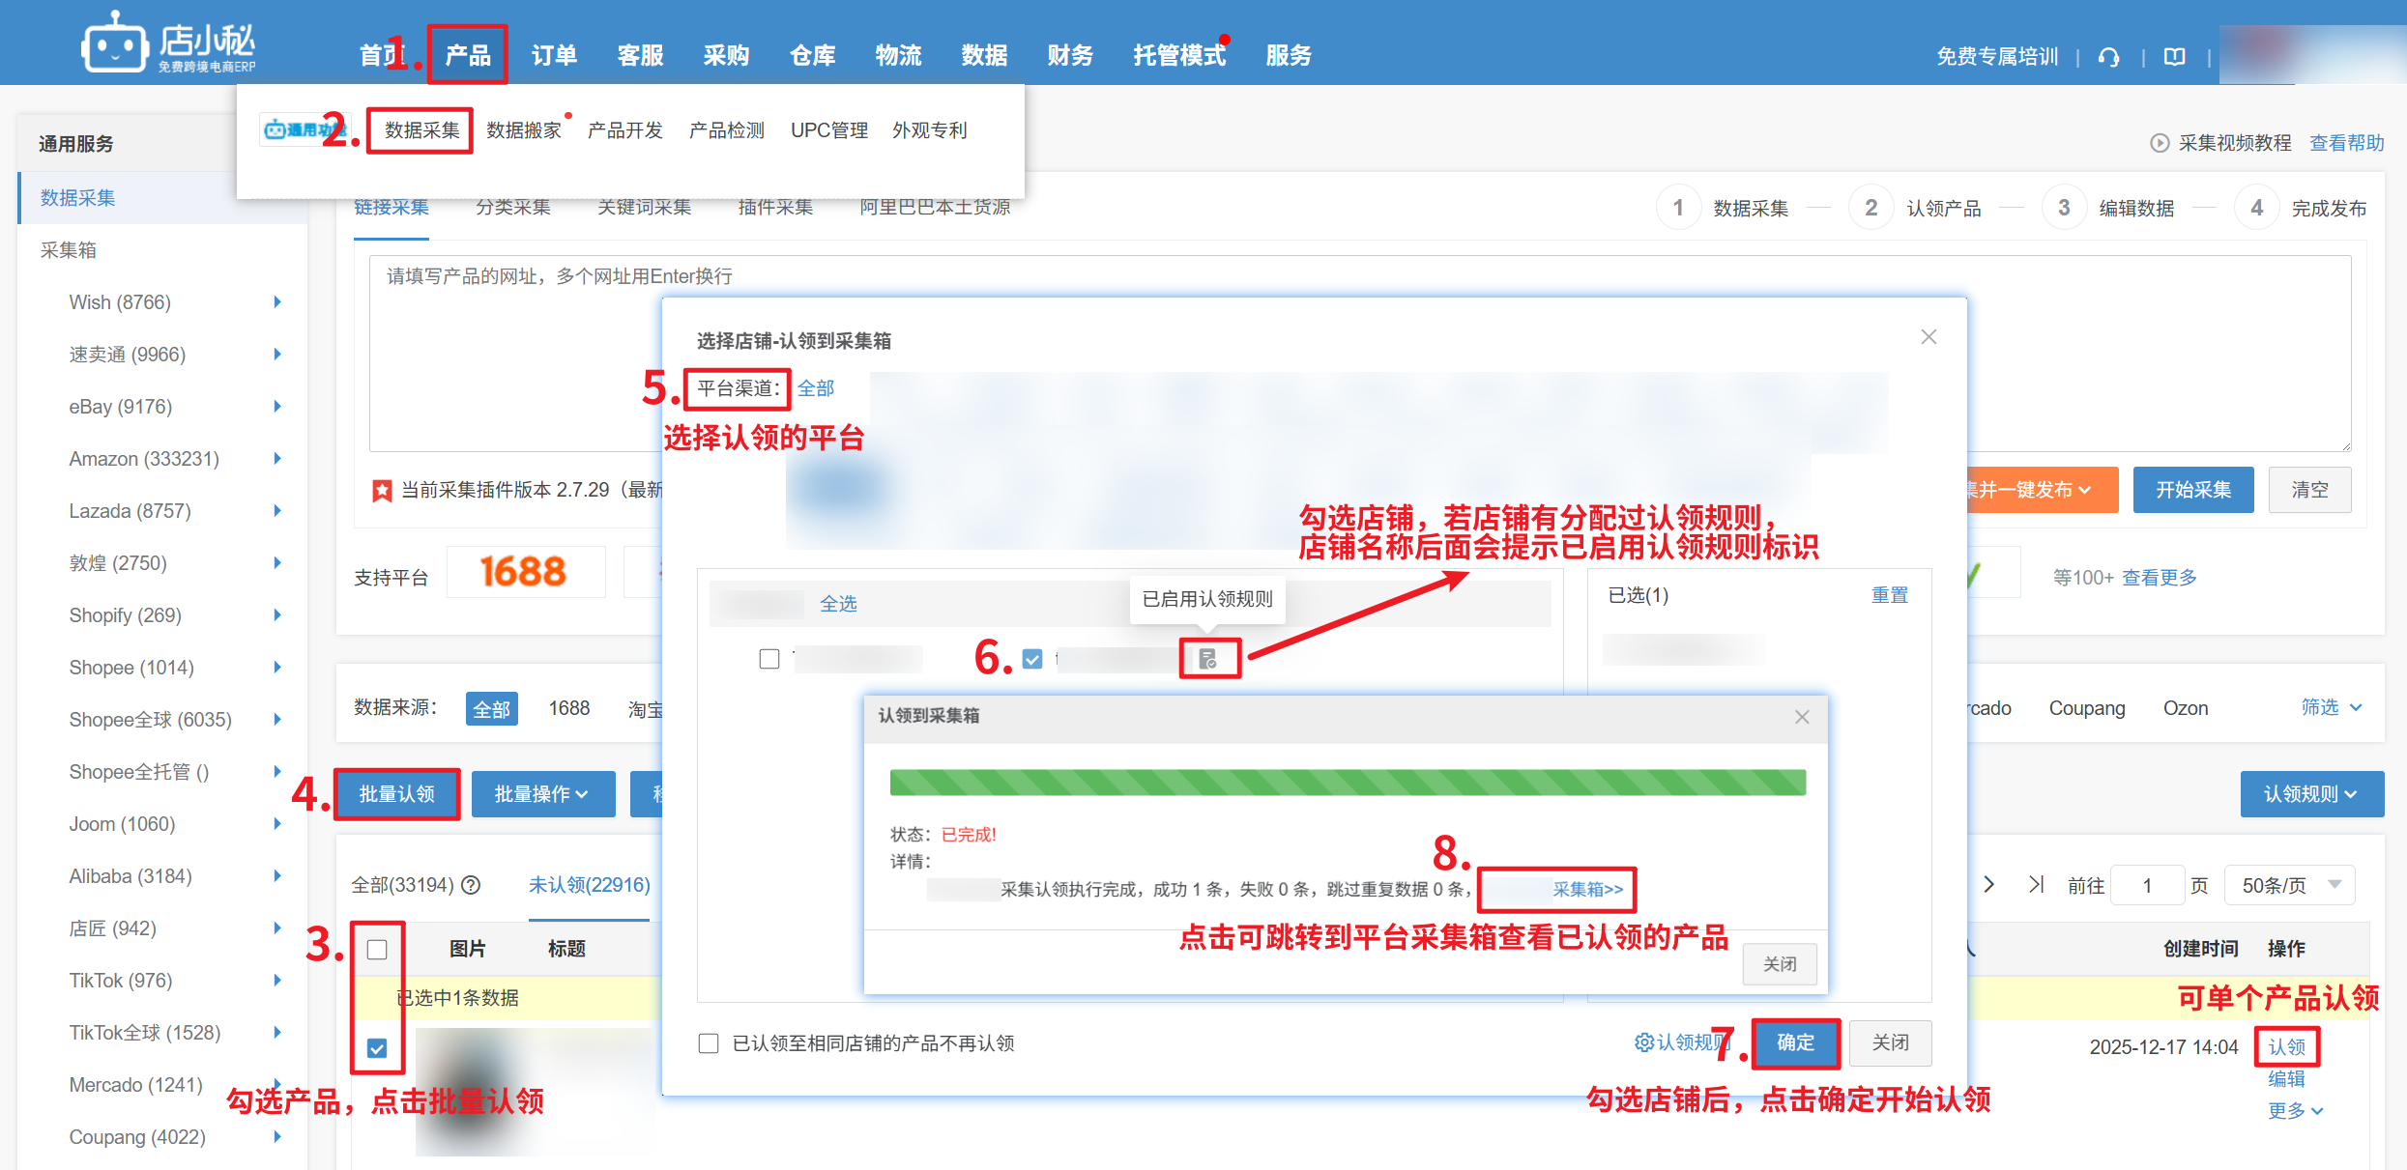Check 已认领至相同店铺的产品不再认领 checkbox
Image resolution: width=2407 pixels, height=1170 pixels.
click(709, 1043)
